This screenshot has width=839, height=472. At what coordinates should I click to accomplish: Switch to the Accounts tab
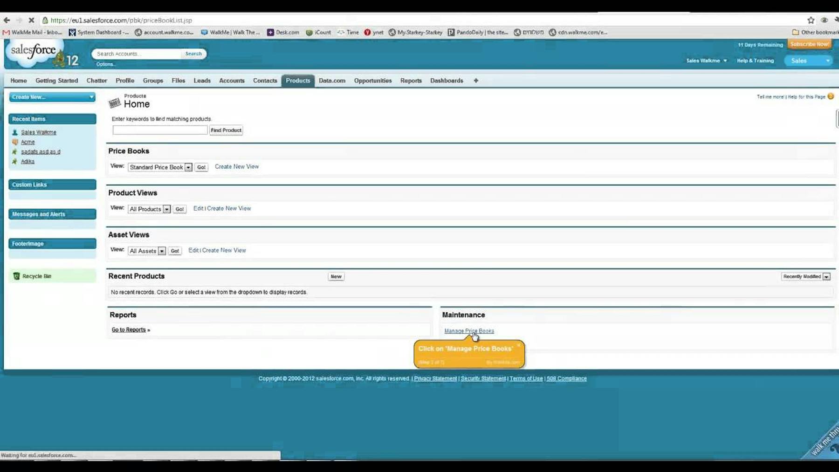pos(232,81)
